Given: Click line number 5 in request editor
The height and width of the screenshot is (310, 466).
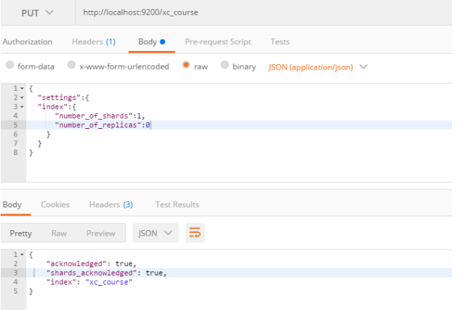Looking at the screenshot, I should pos(15,125).
